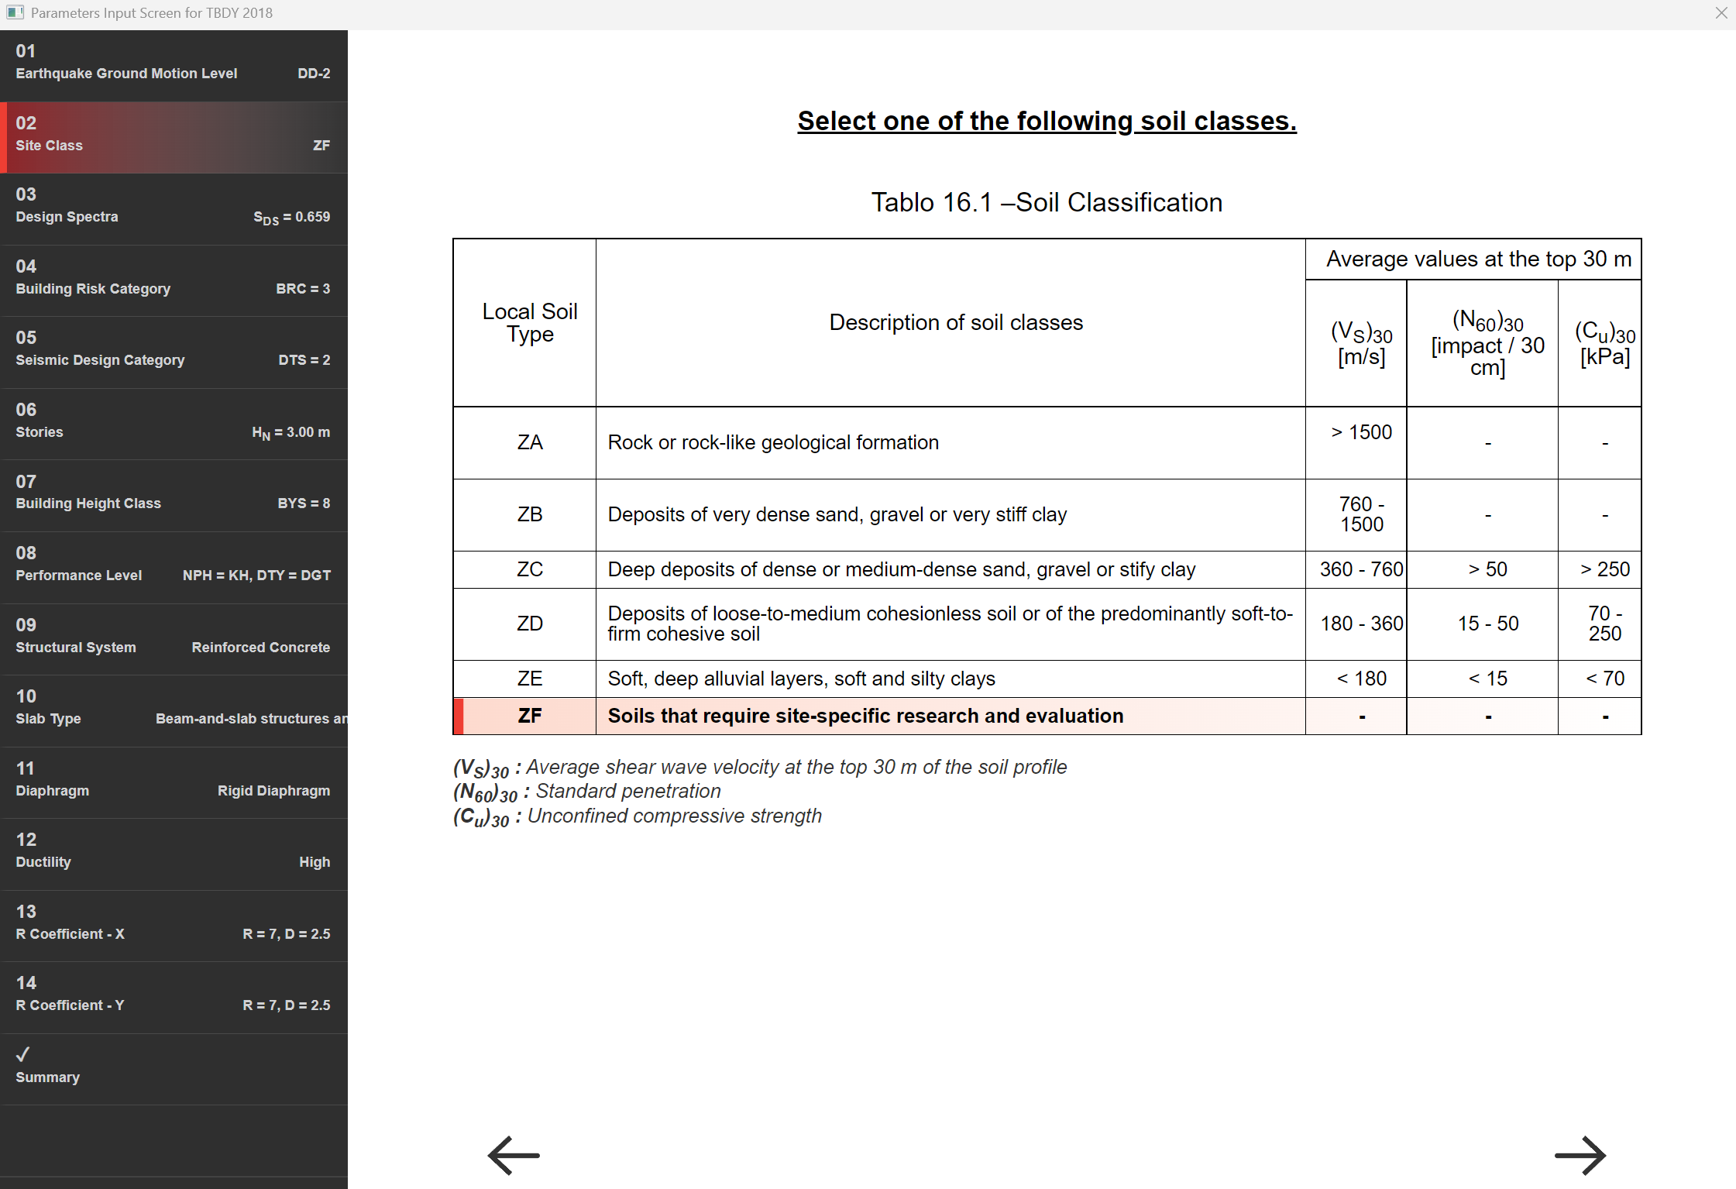
Task: Close the Parameters Input Screen window
Action: 1721,13
